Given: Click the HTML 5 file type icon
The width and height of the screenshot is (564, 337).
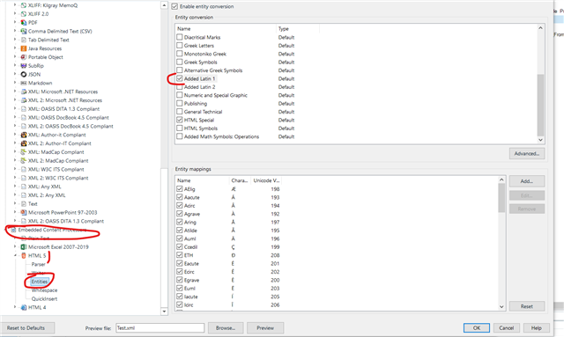Looking at the screenshot, I should click(x=24, y=255).
